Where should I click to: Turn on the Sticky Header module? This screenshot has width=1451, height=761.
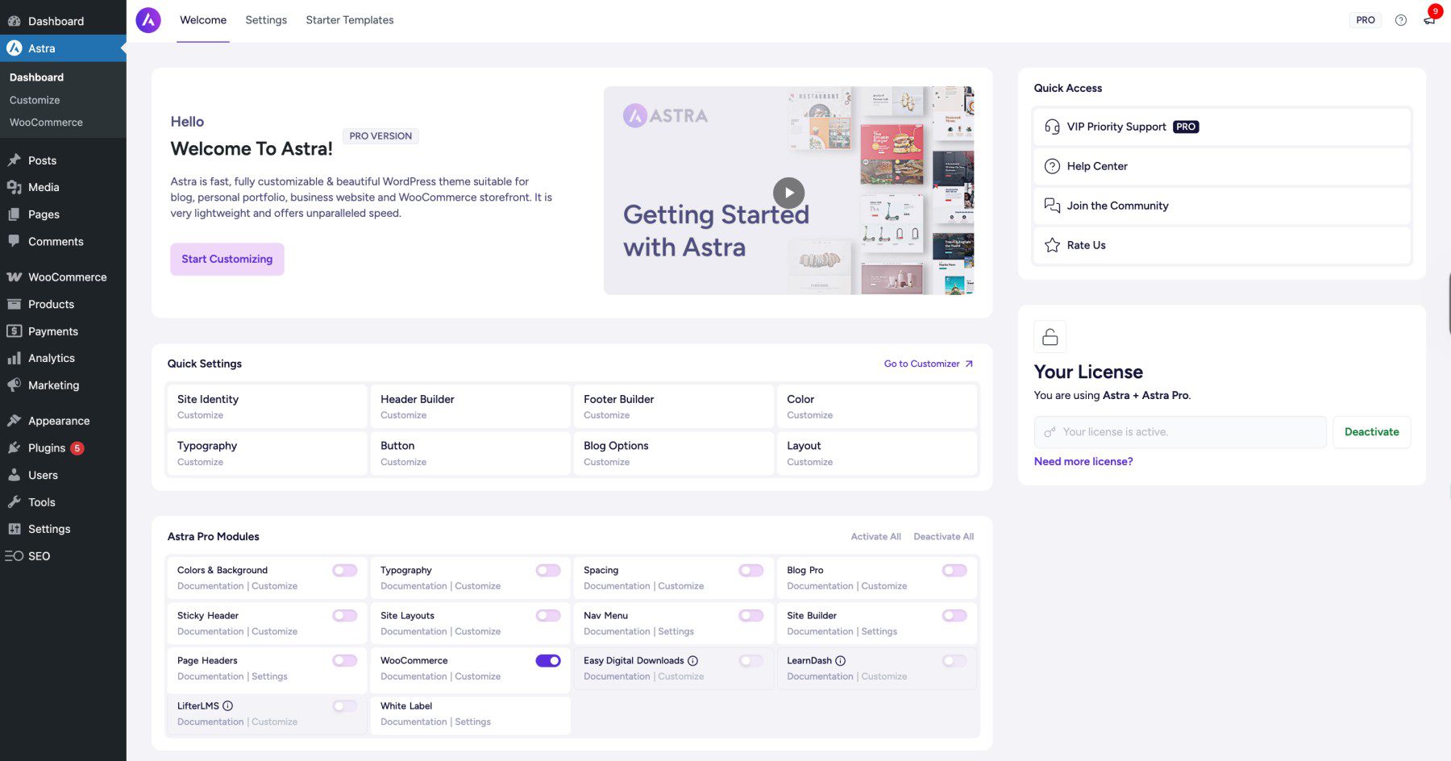pyautogui.click(x=344, y=615)
